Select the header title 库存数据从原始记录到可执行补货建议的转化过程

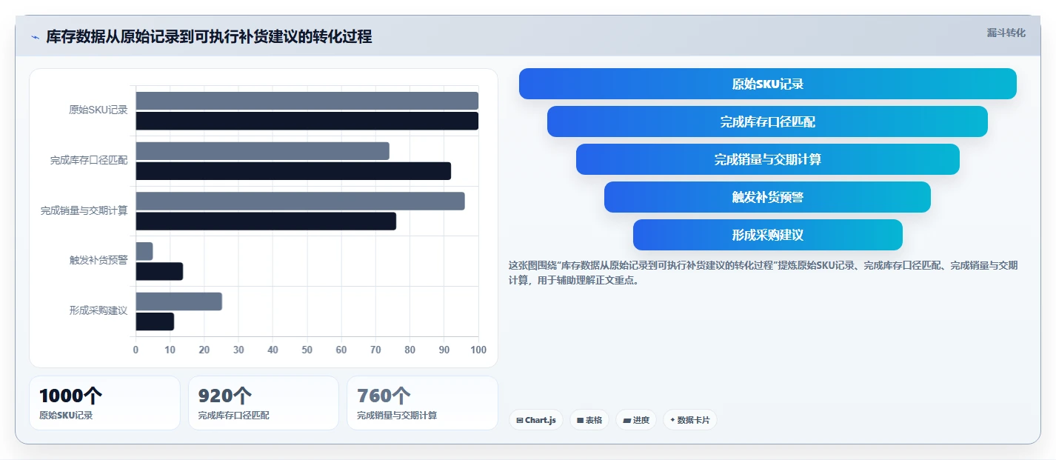tap(209, 36)
